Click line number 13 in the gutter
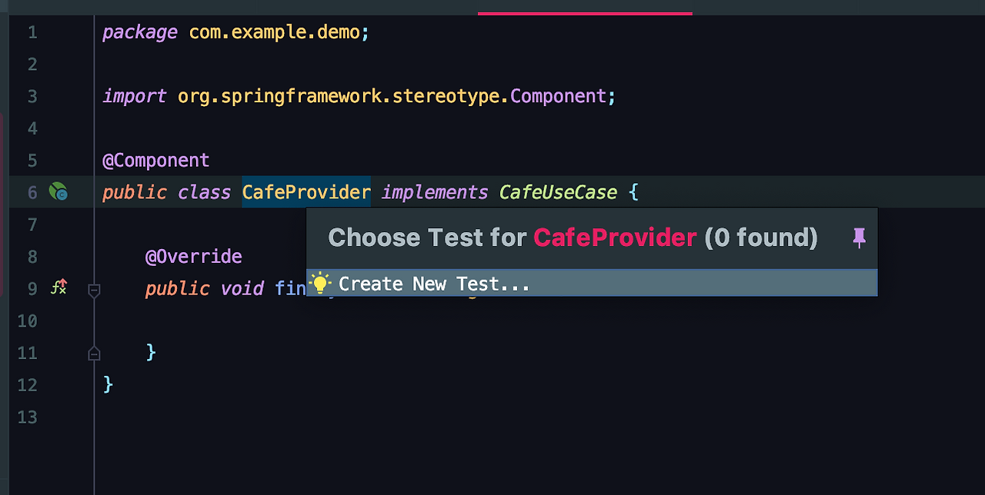Image resolution: width=985 pixels, height=495 pixels. [x=27, y=417]
